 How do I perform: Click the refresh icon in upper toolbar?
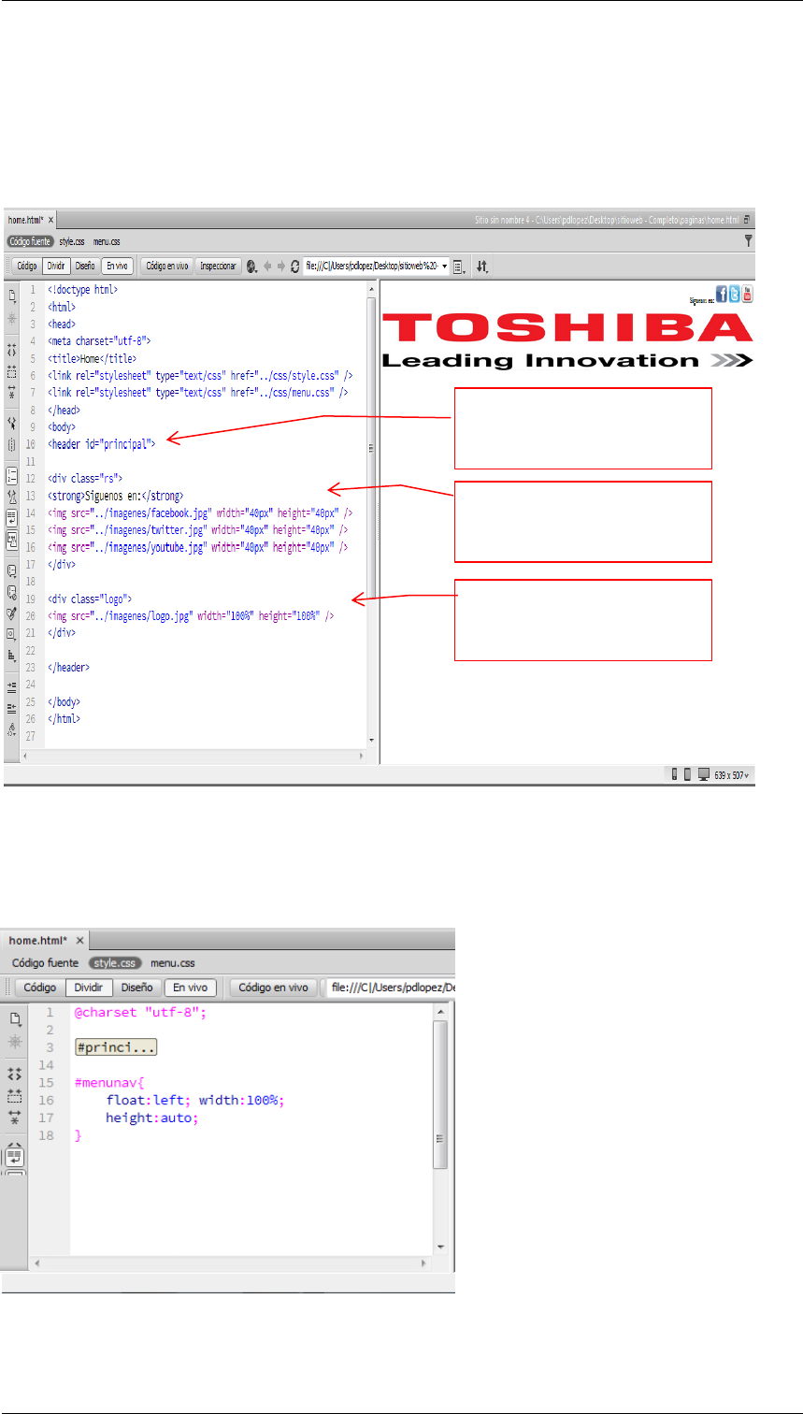(295, 267)
